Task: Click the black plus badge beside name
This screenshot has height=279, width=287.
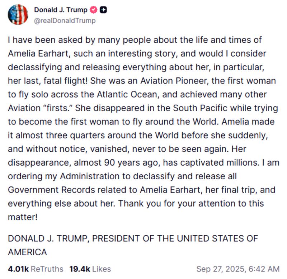Action: click(x=103, y=10)
